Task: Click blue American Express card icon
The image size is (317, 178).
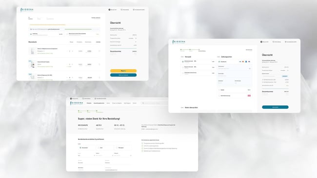Action: 246,62
